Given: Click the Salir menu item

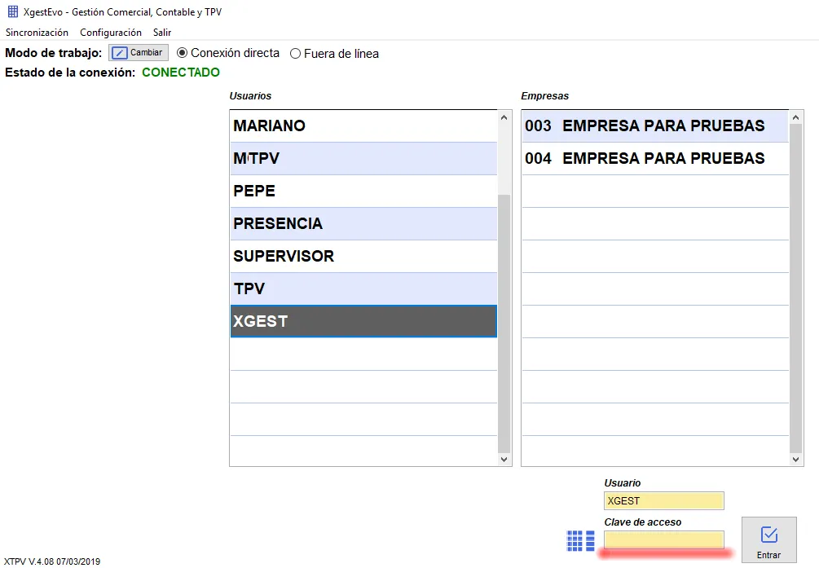Looking at the screenshot, I should pyautogui.click(x=162, y=33).
